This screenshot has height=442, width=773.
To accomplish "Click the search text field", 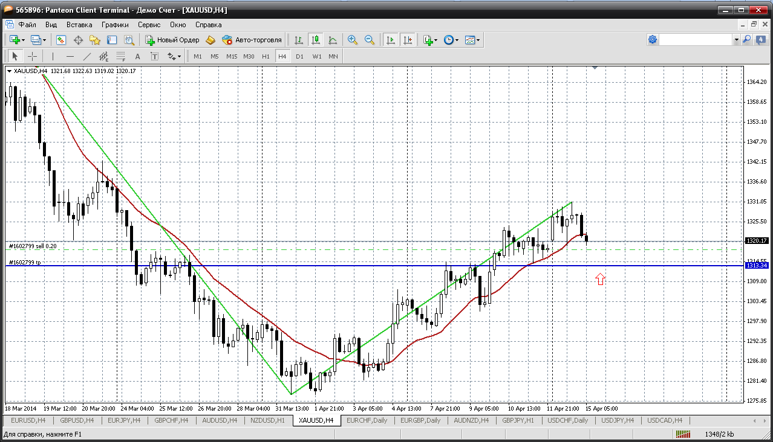I will [696, 40].
